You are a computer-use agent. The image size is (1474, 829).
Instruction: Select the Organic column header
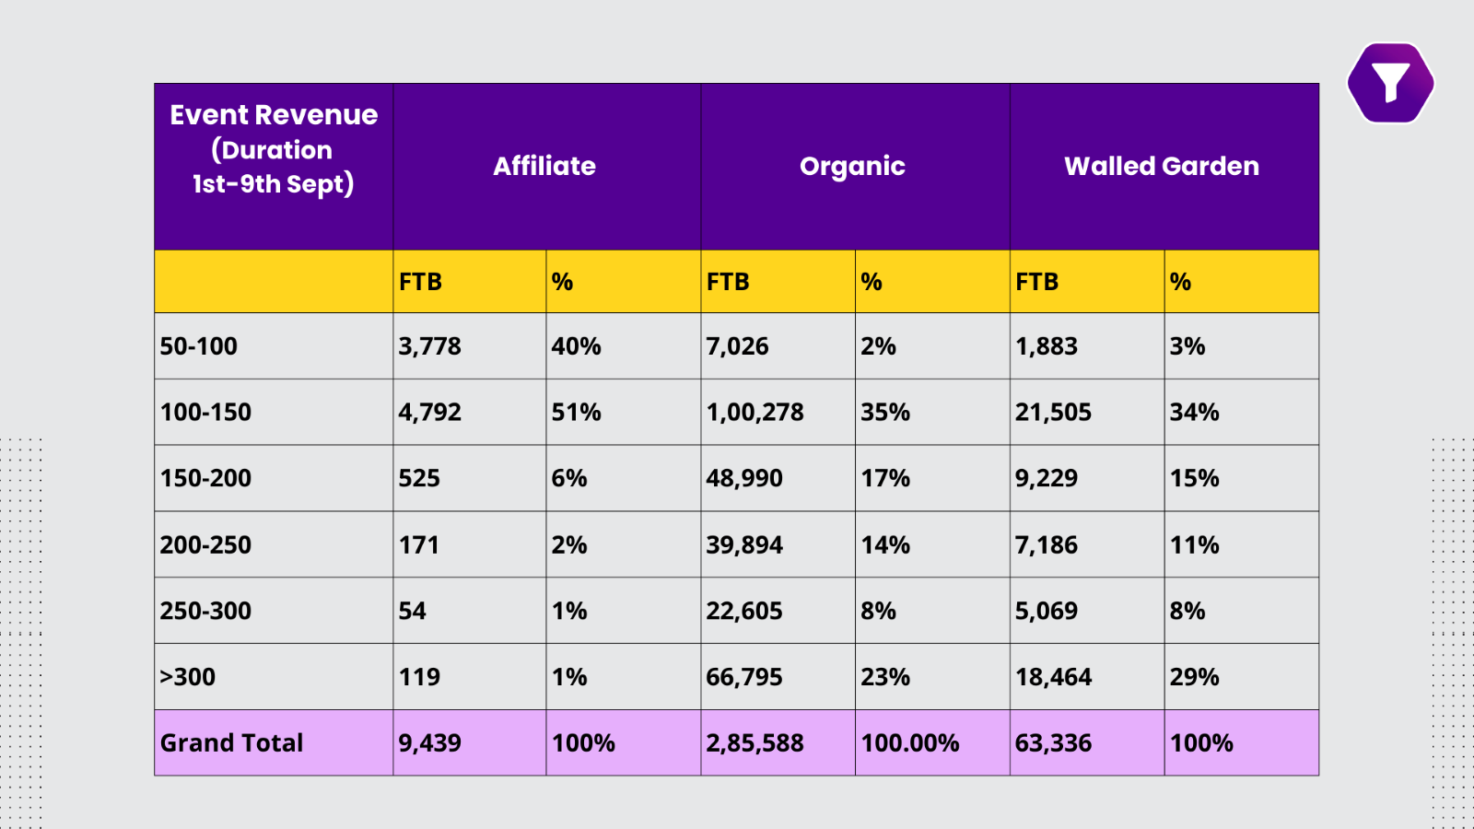(x=852, y=166)
